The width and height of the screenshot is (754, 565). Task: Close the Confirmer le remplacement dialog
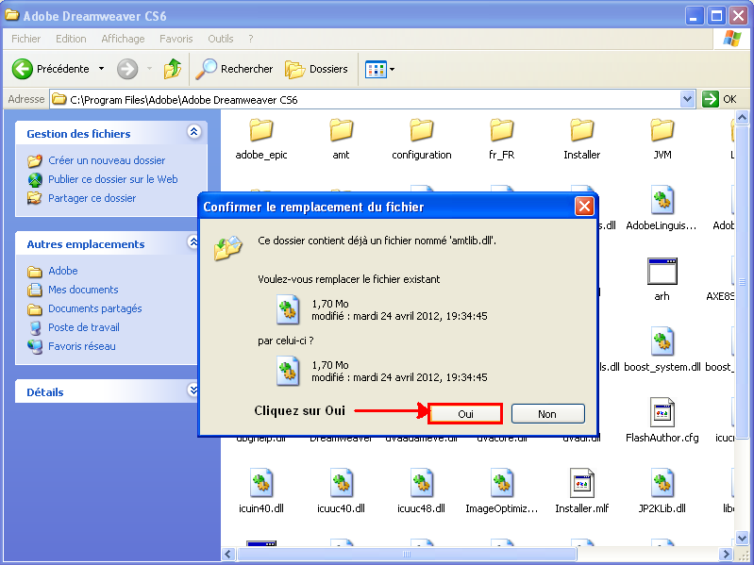(x=584, y=207)
